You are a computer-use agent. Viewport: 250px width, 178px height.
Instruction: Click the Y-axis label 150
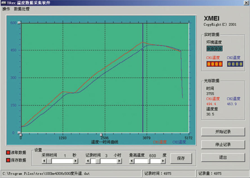click(x=13, y=105)
